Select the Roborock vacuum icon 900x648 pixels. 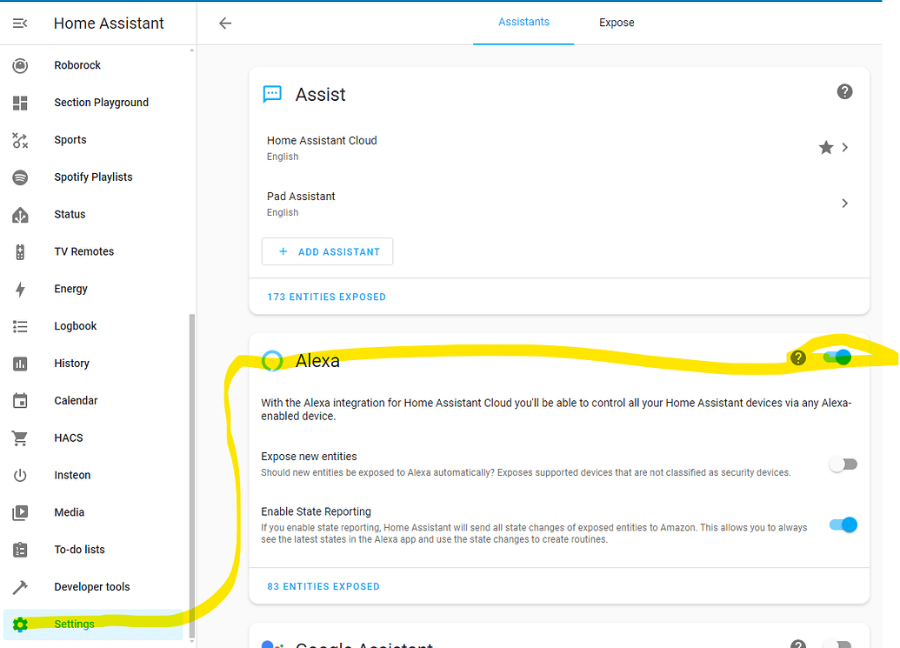19,64
